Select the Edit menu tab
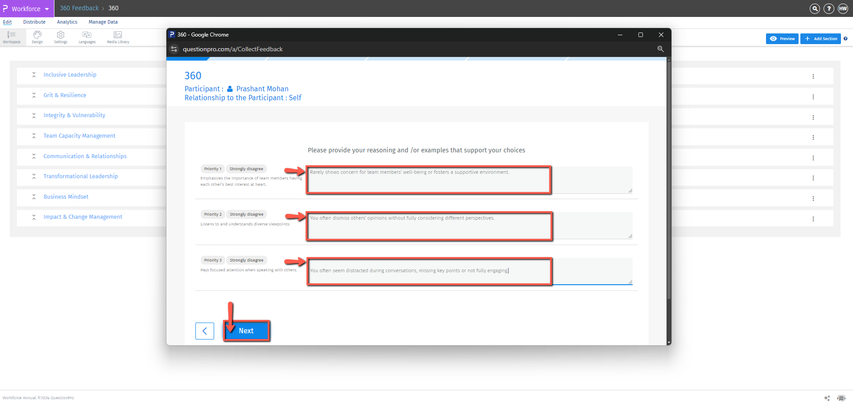 pyautogui.click(x=8, y=22)
